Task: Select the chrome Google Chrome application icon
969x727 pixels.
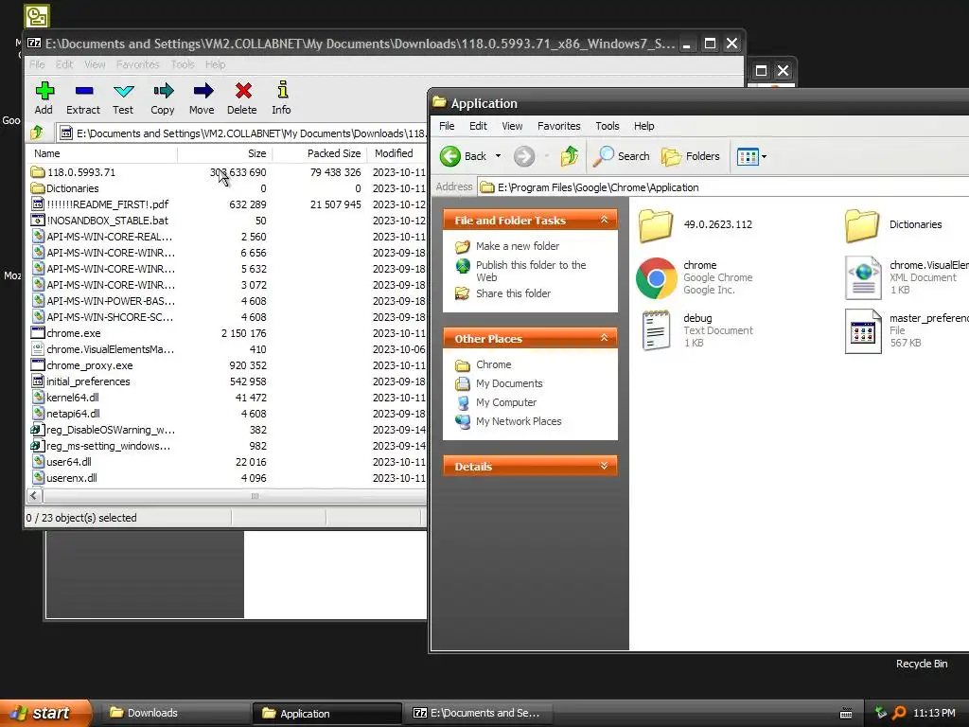Action: click(657, 277)
